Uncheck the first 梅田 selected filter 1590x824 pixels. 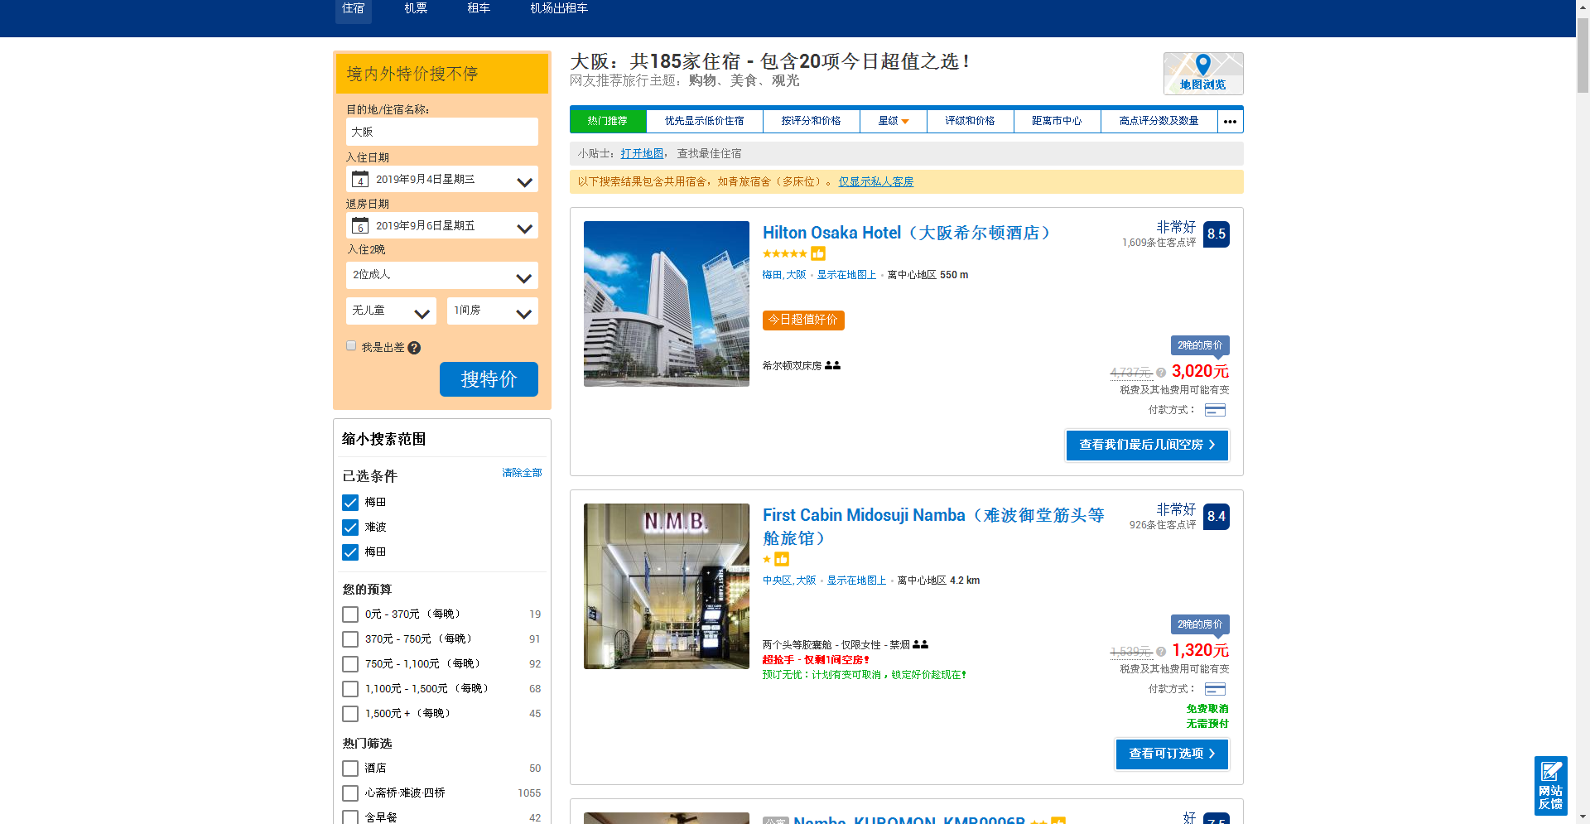350,503
